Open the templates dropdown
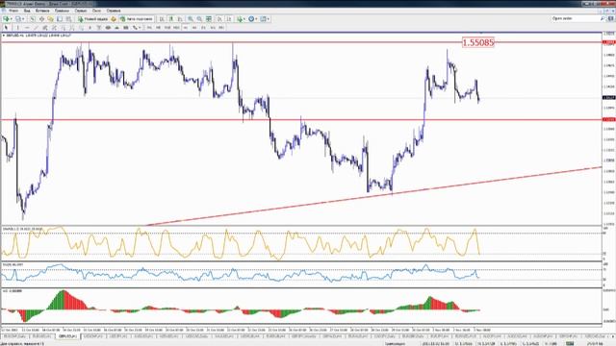The image size is (616, 346). click(x=265, y=19)
